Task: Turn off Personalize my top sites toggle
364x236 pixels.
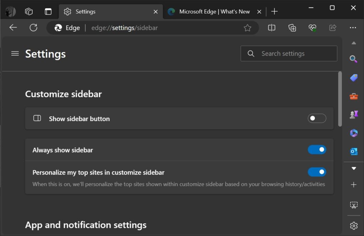Action: [x=316, y=172]
